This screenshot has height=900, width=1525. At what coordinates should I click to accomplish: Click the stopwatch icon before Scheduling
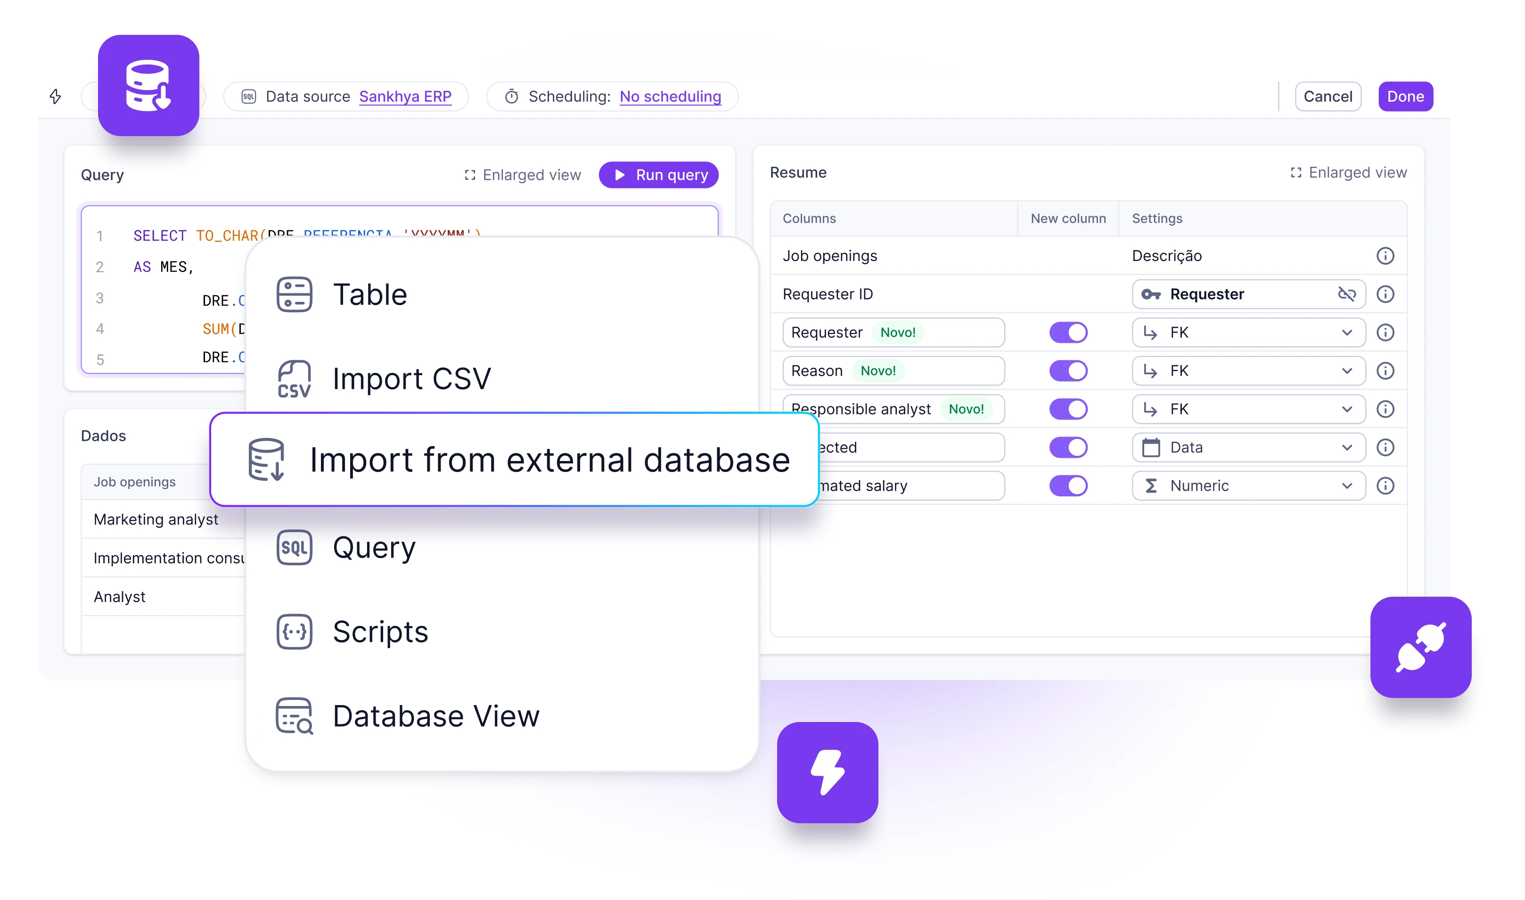(x=512, y=97)
